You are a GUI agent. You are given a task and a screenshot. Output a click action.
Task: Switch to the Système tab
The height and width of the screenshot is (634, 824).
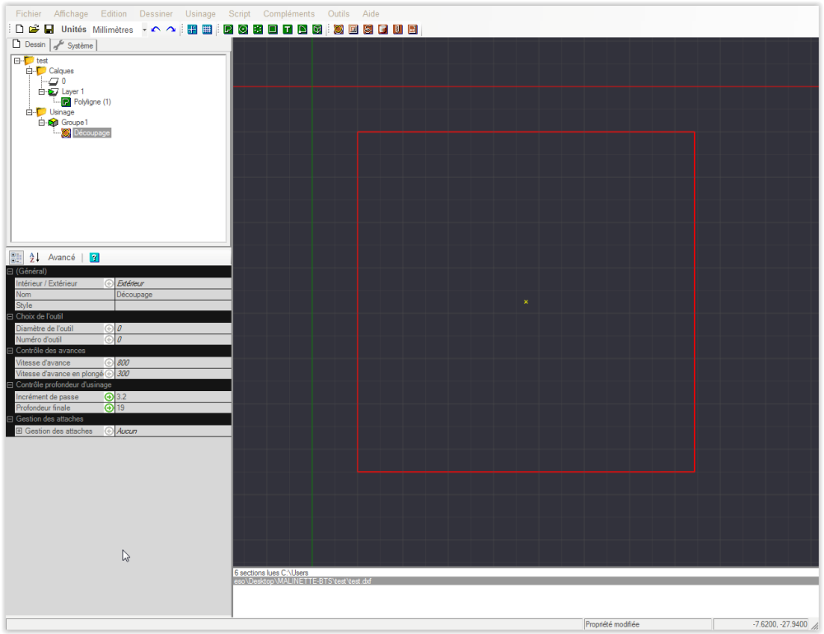point(73,46)
